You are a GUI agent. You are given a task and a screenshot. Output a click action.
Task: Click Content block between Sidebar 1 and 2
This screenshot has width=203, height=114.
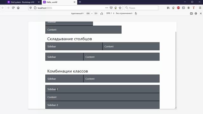point(102,97)
